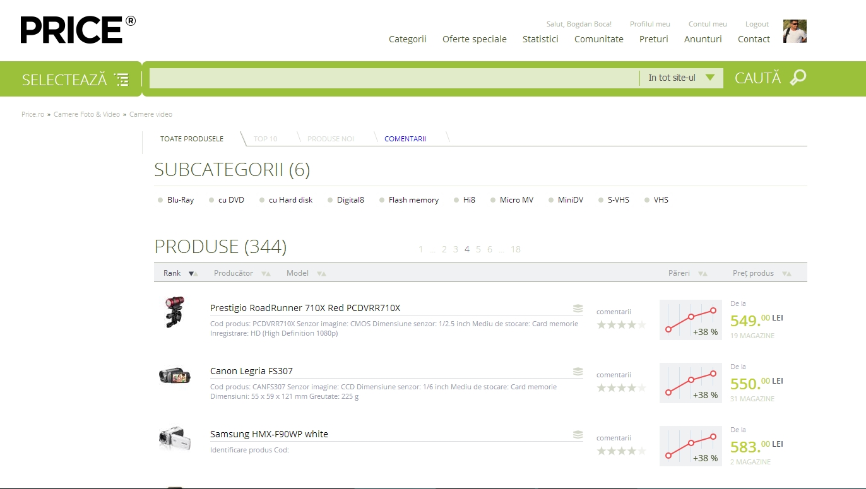Image resolution: width=866 pixels, height=489 pixels.
Task: Select the Flash memory subcategory filter
Action: 413,200
